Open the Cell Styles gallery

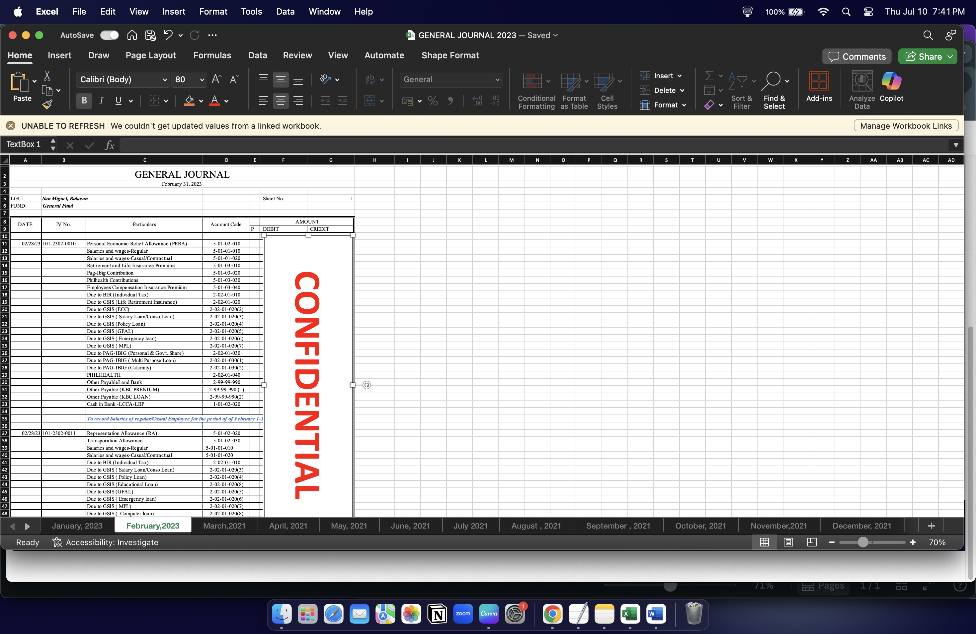[x=604, y=81]
